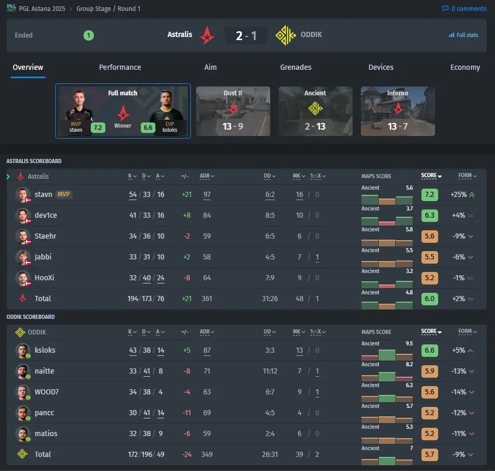Click the Astralis logo in scoreboard header
This screenshot has width=495, height=471.
pos(20,176)
